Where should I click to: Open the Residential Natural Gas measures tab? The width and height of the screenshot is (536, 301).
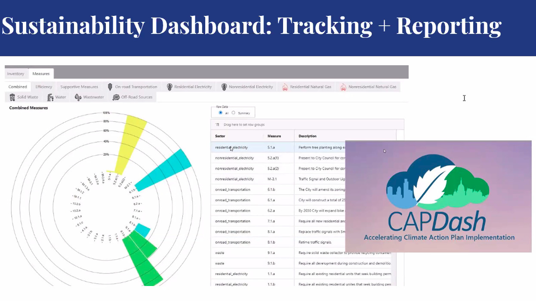307,87
